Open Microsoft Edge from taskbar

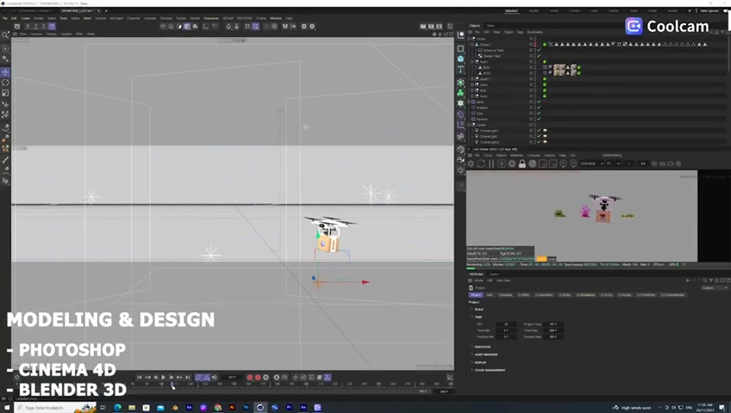tap(117, 408)
